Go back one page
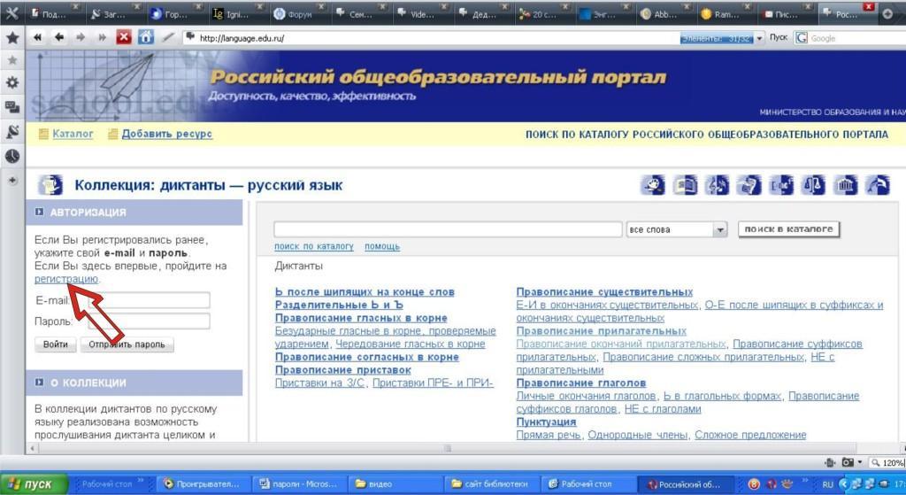The image size is (906, 495). pos(59,37)
